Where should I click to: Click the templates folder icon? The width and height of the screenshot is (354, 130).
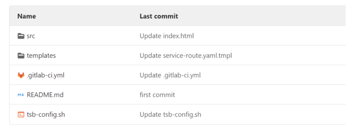pos(21,56)
